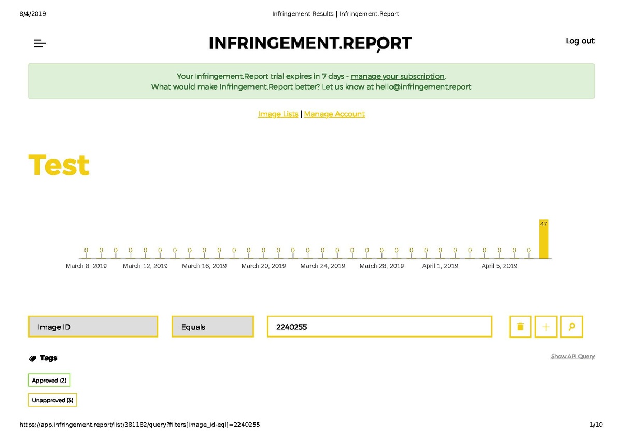This screenshot has width=622, height=439.
Task: Switch to the Image Lists section
Action: click(x=278, y=114)
